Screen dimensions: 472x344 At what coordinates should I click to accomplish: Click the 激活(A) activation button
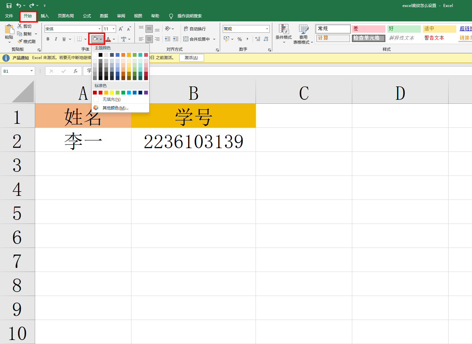click(191, 58)
